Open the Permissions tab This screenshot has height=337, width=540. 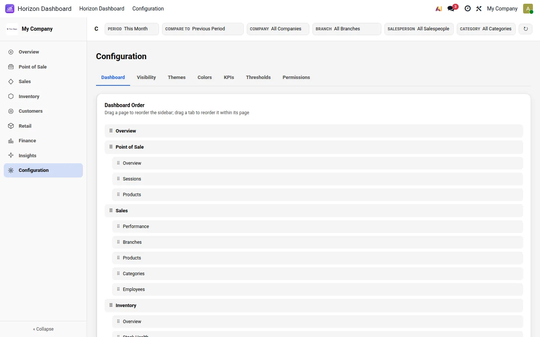tap(296, 78)
